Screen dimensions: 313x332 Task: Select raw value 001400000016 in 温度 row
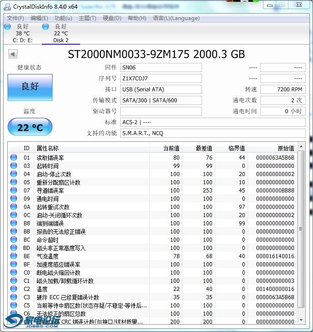pyautogui.click(x=275, y=289)
